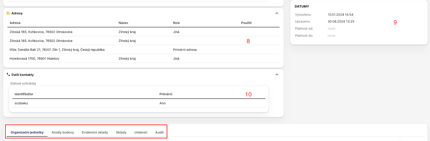This screenshot has height=141, width=430.
Task: Go to the Sklady tab
Action: coord(121,132)
